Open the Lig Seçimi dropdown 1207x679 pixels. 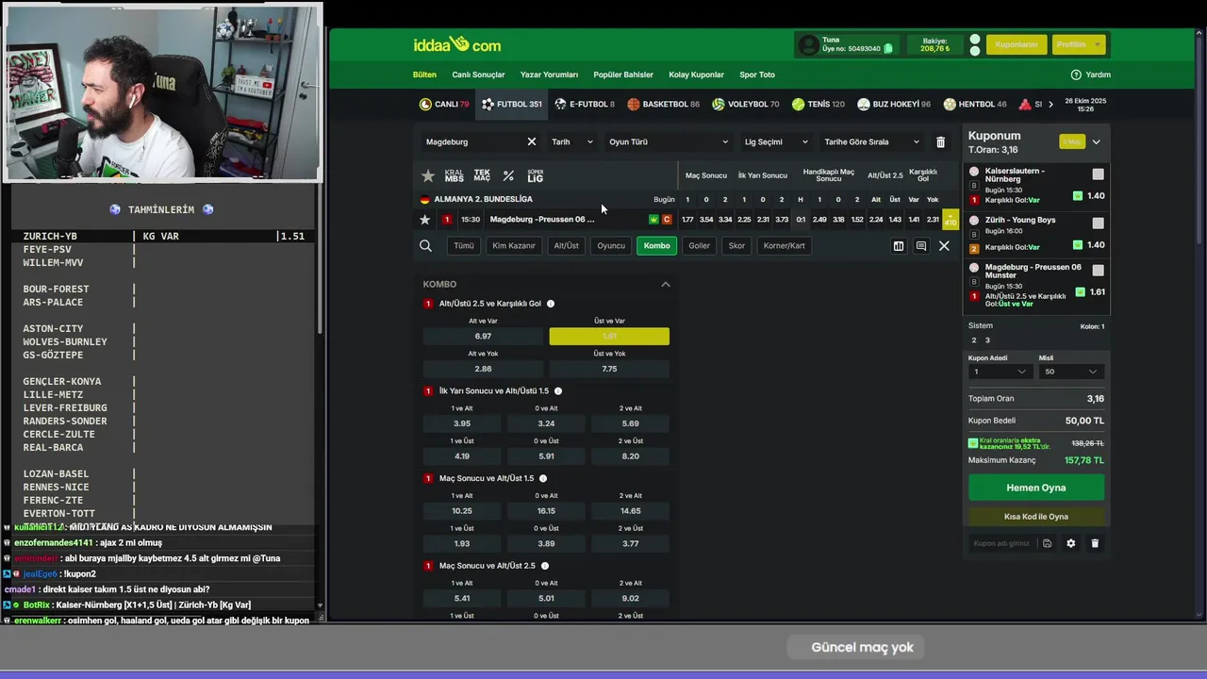pyautogui.click(x=776, y=141)
